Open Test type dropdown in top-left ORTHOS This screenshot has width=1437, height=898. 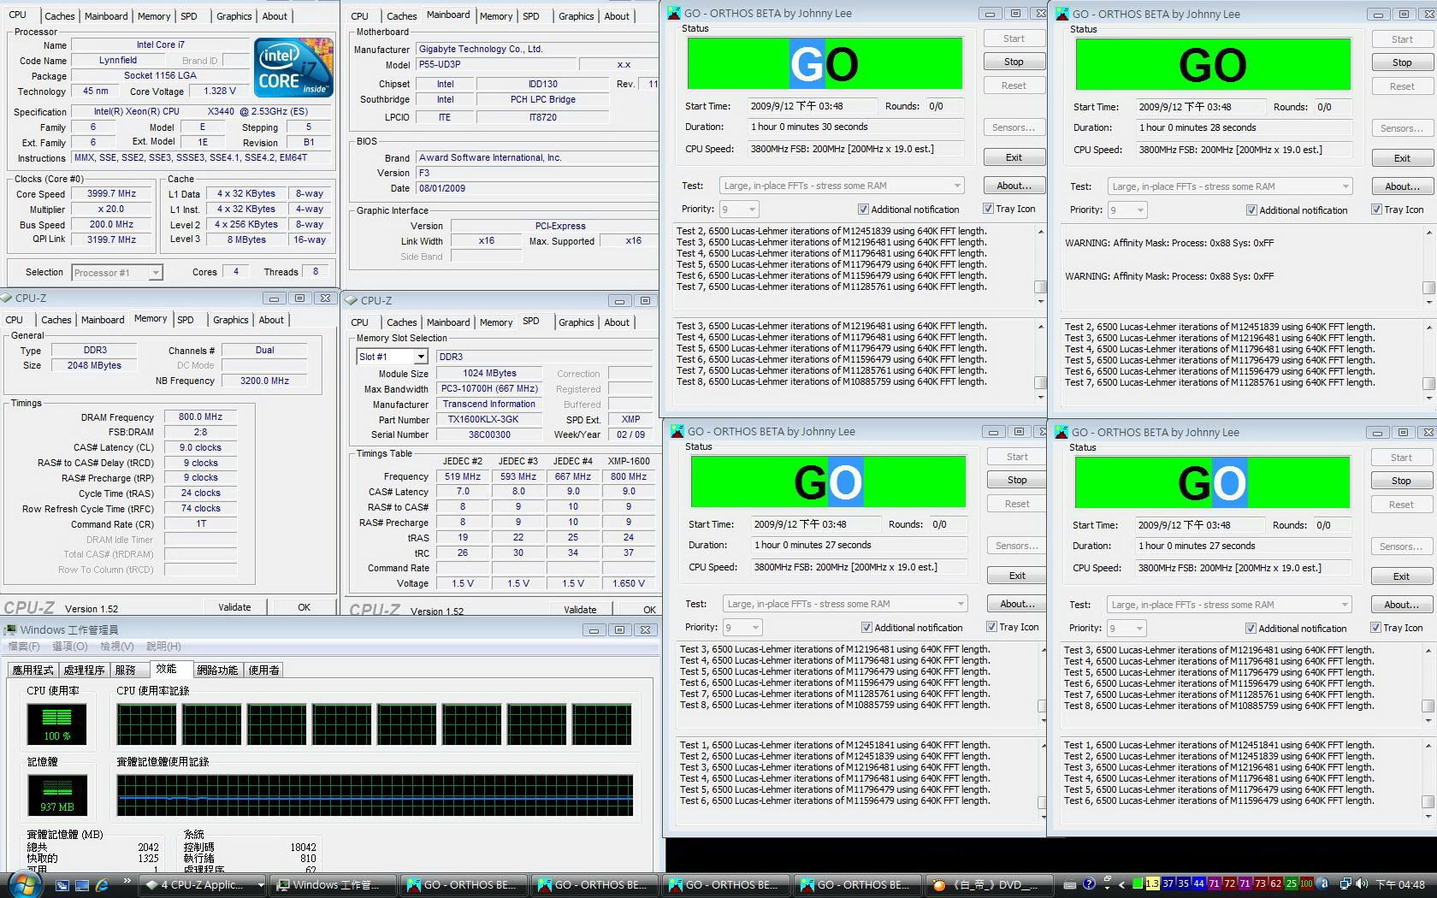[x=842, y=186]
